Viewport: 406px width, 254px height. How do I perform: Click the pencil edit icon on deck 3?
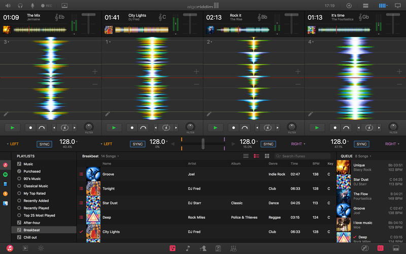point(6,115)
